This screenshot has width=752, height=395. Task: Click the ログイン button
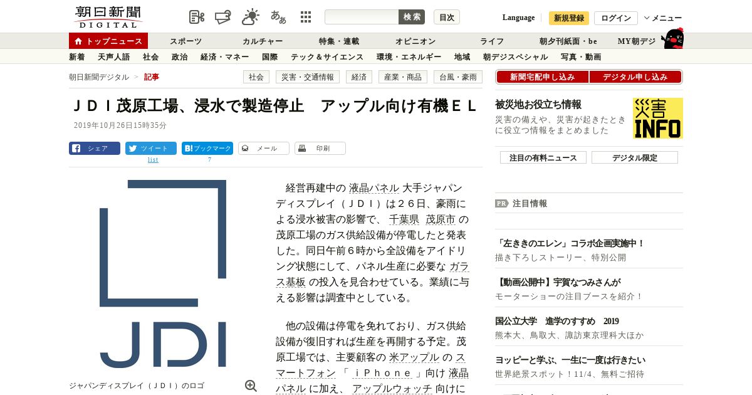616,18
